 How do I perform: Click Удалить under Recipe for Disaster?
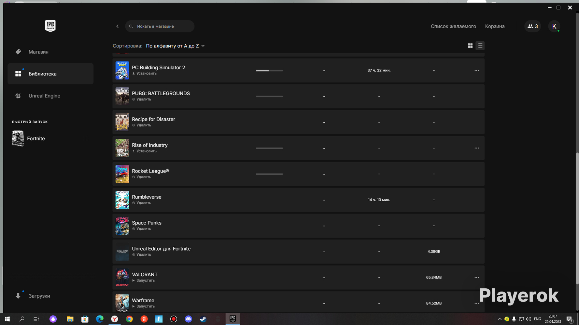click(142, 125)
